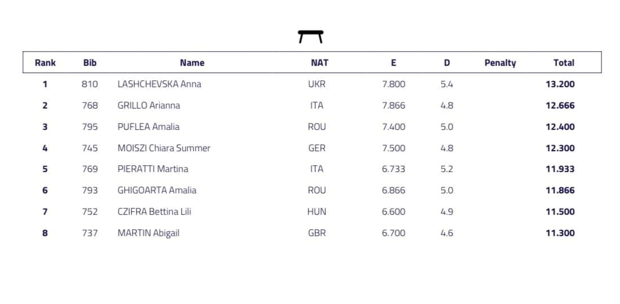Screen dimensions: 620x304
Task: Click the balance beam apparatus icon
Action: [x=311, y=37]
